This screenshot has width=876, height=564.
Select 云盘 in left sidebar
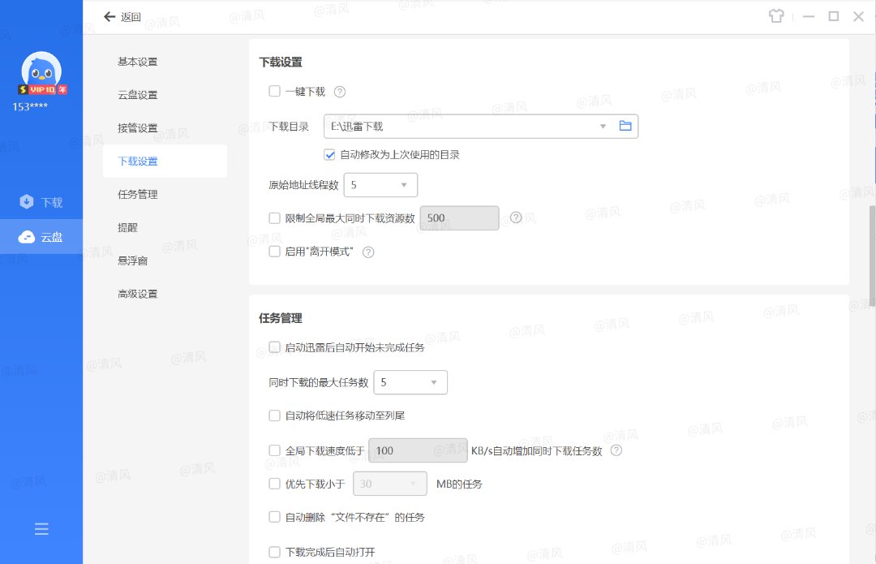tap(41, 237)
